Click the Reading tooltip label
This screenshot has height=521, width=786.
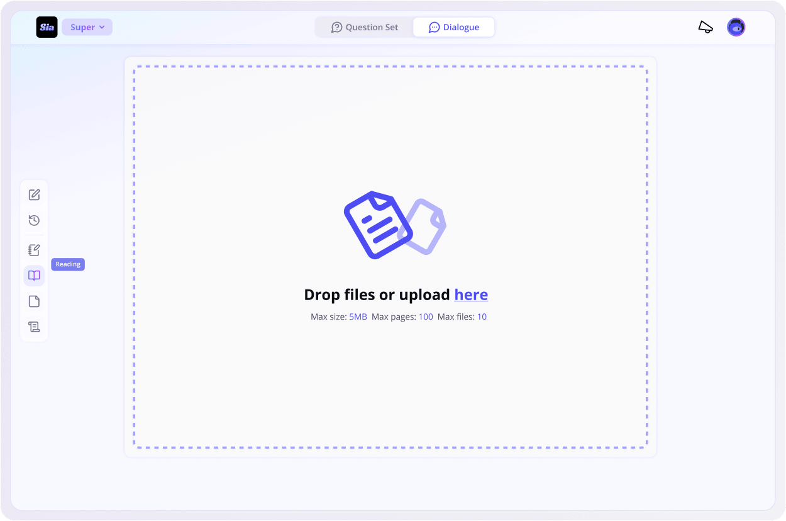(x=68, y=264)
